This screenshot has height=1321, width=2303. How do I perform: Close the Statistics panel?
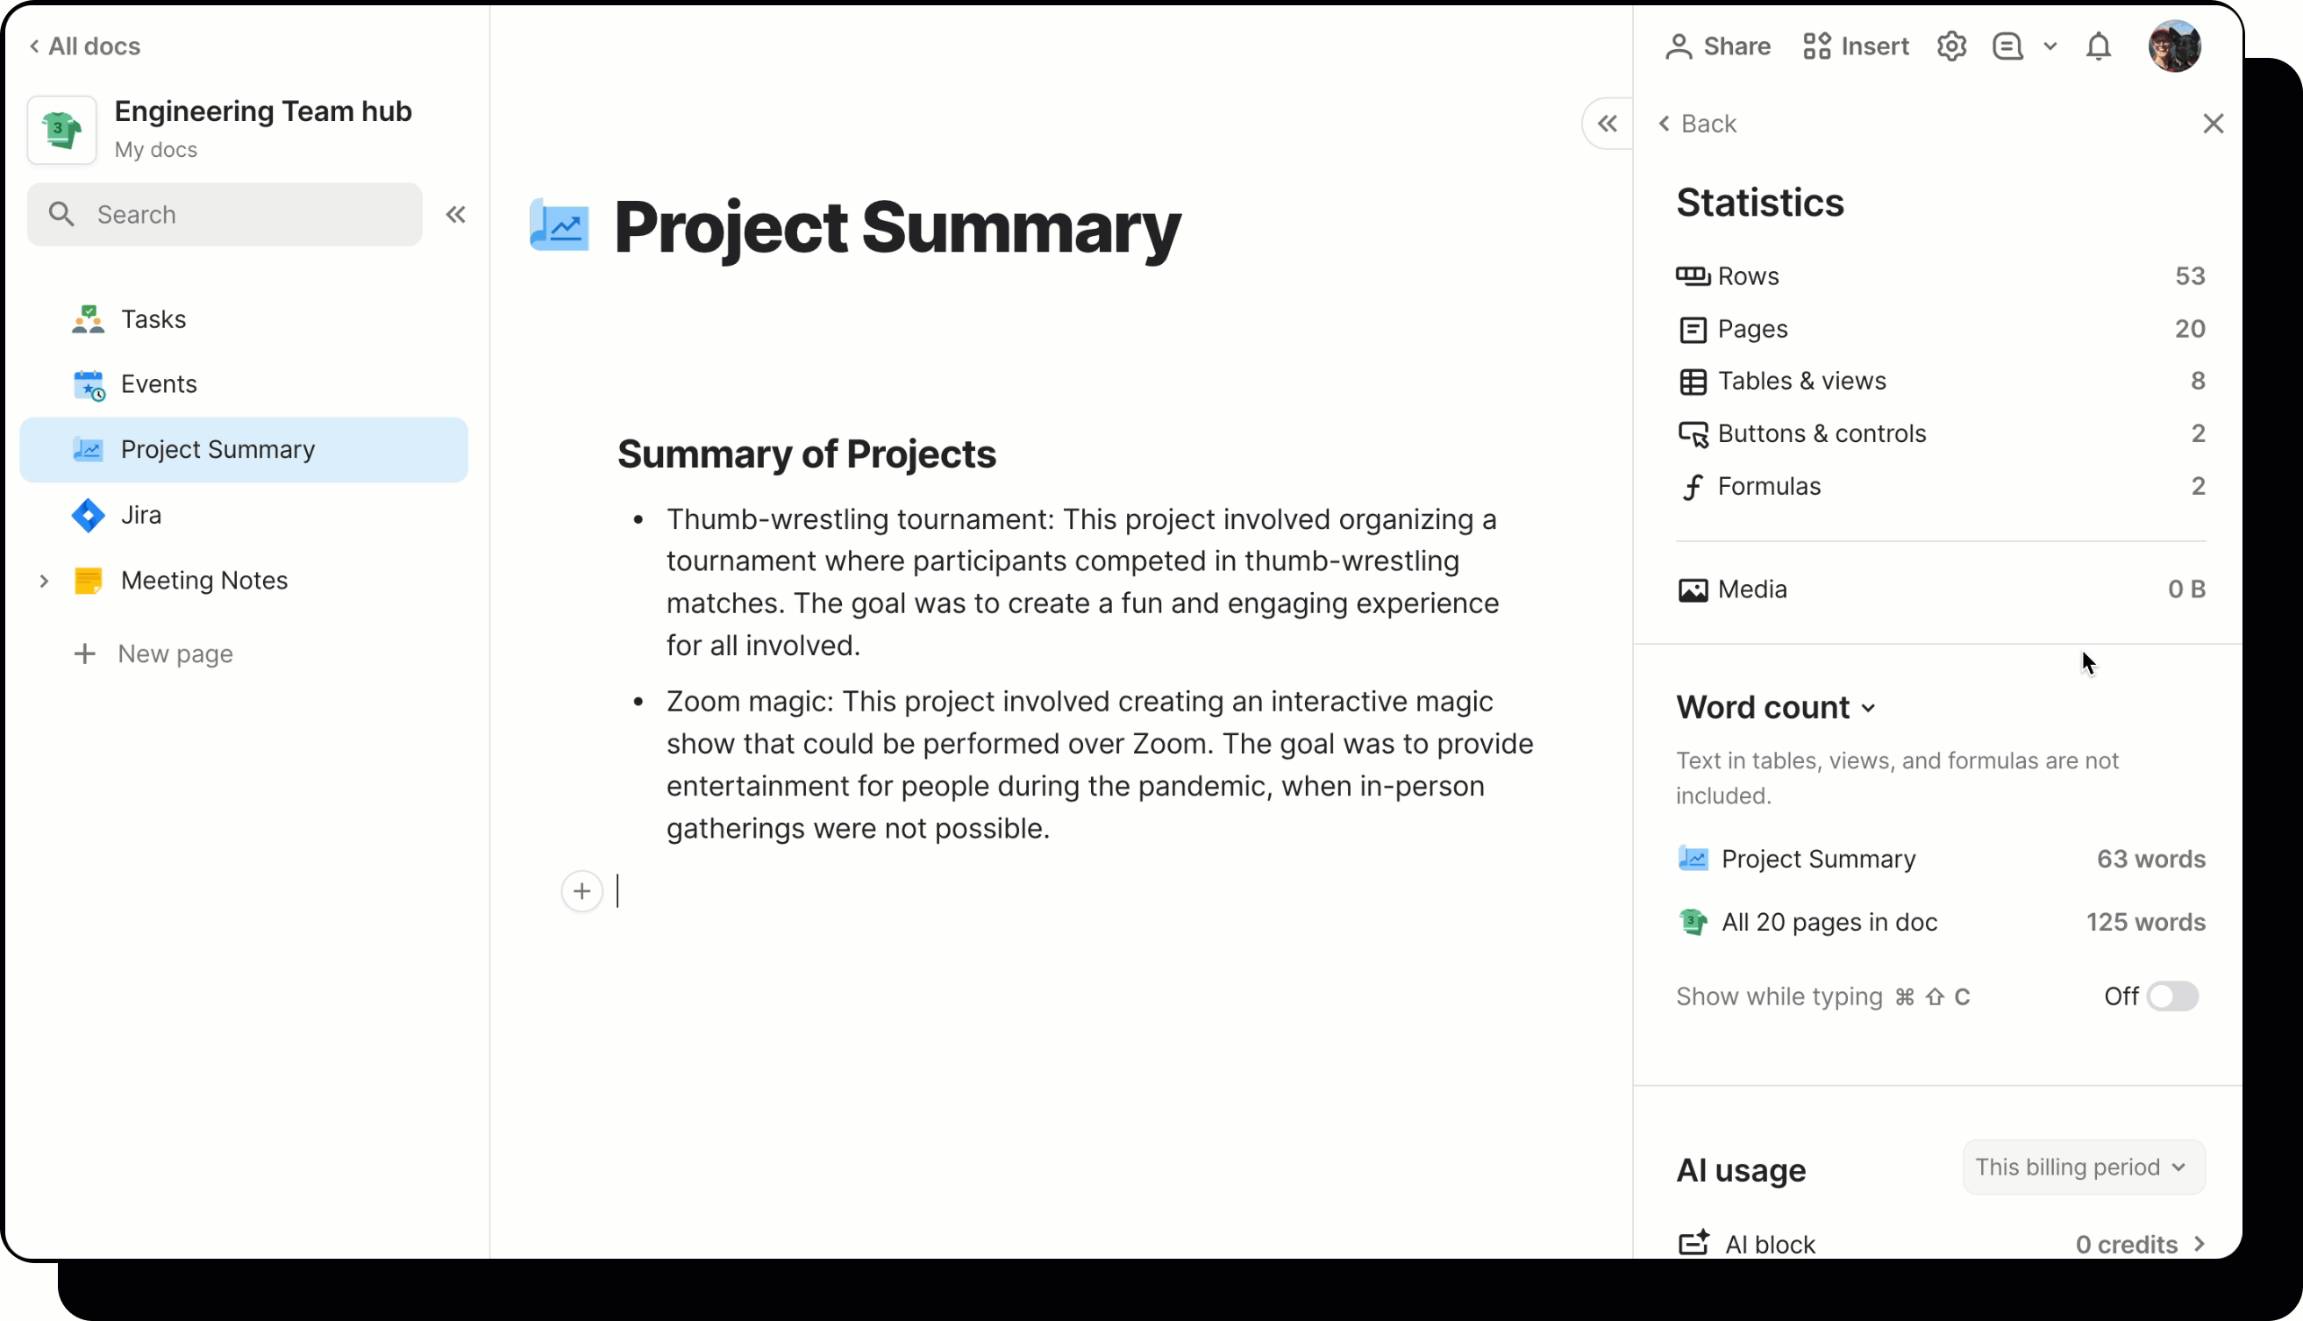click(x=2213, y=125)
